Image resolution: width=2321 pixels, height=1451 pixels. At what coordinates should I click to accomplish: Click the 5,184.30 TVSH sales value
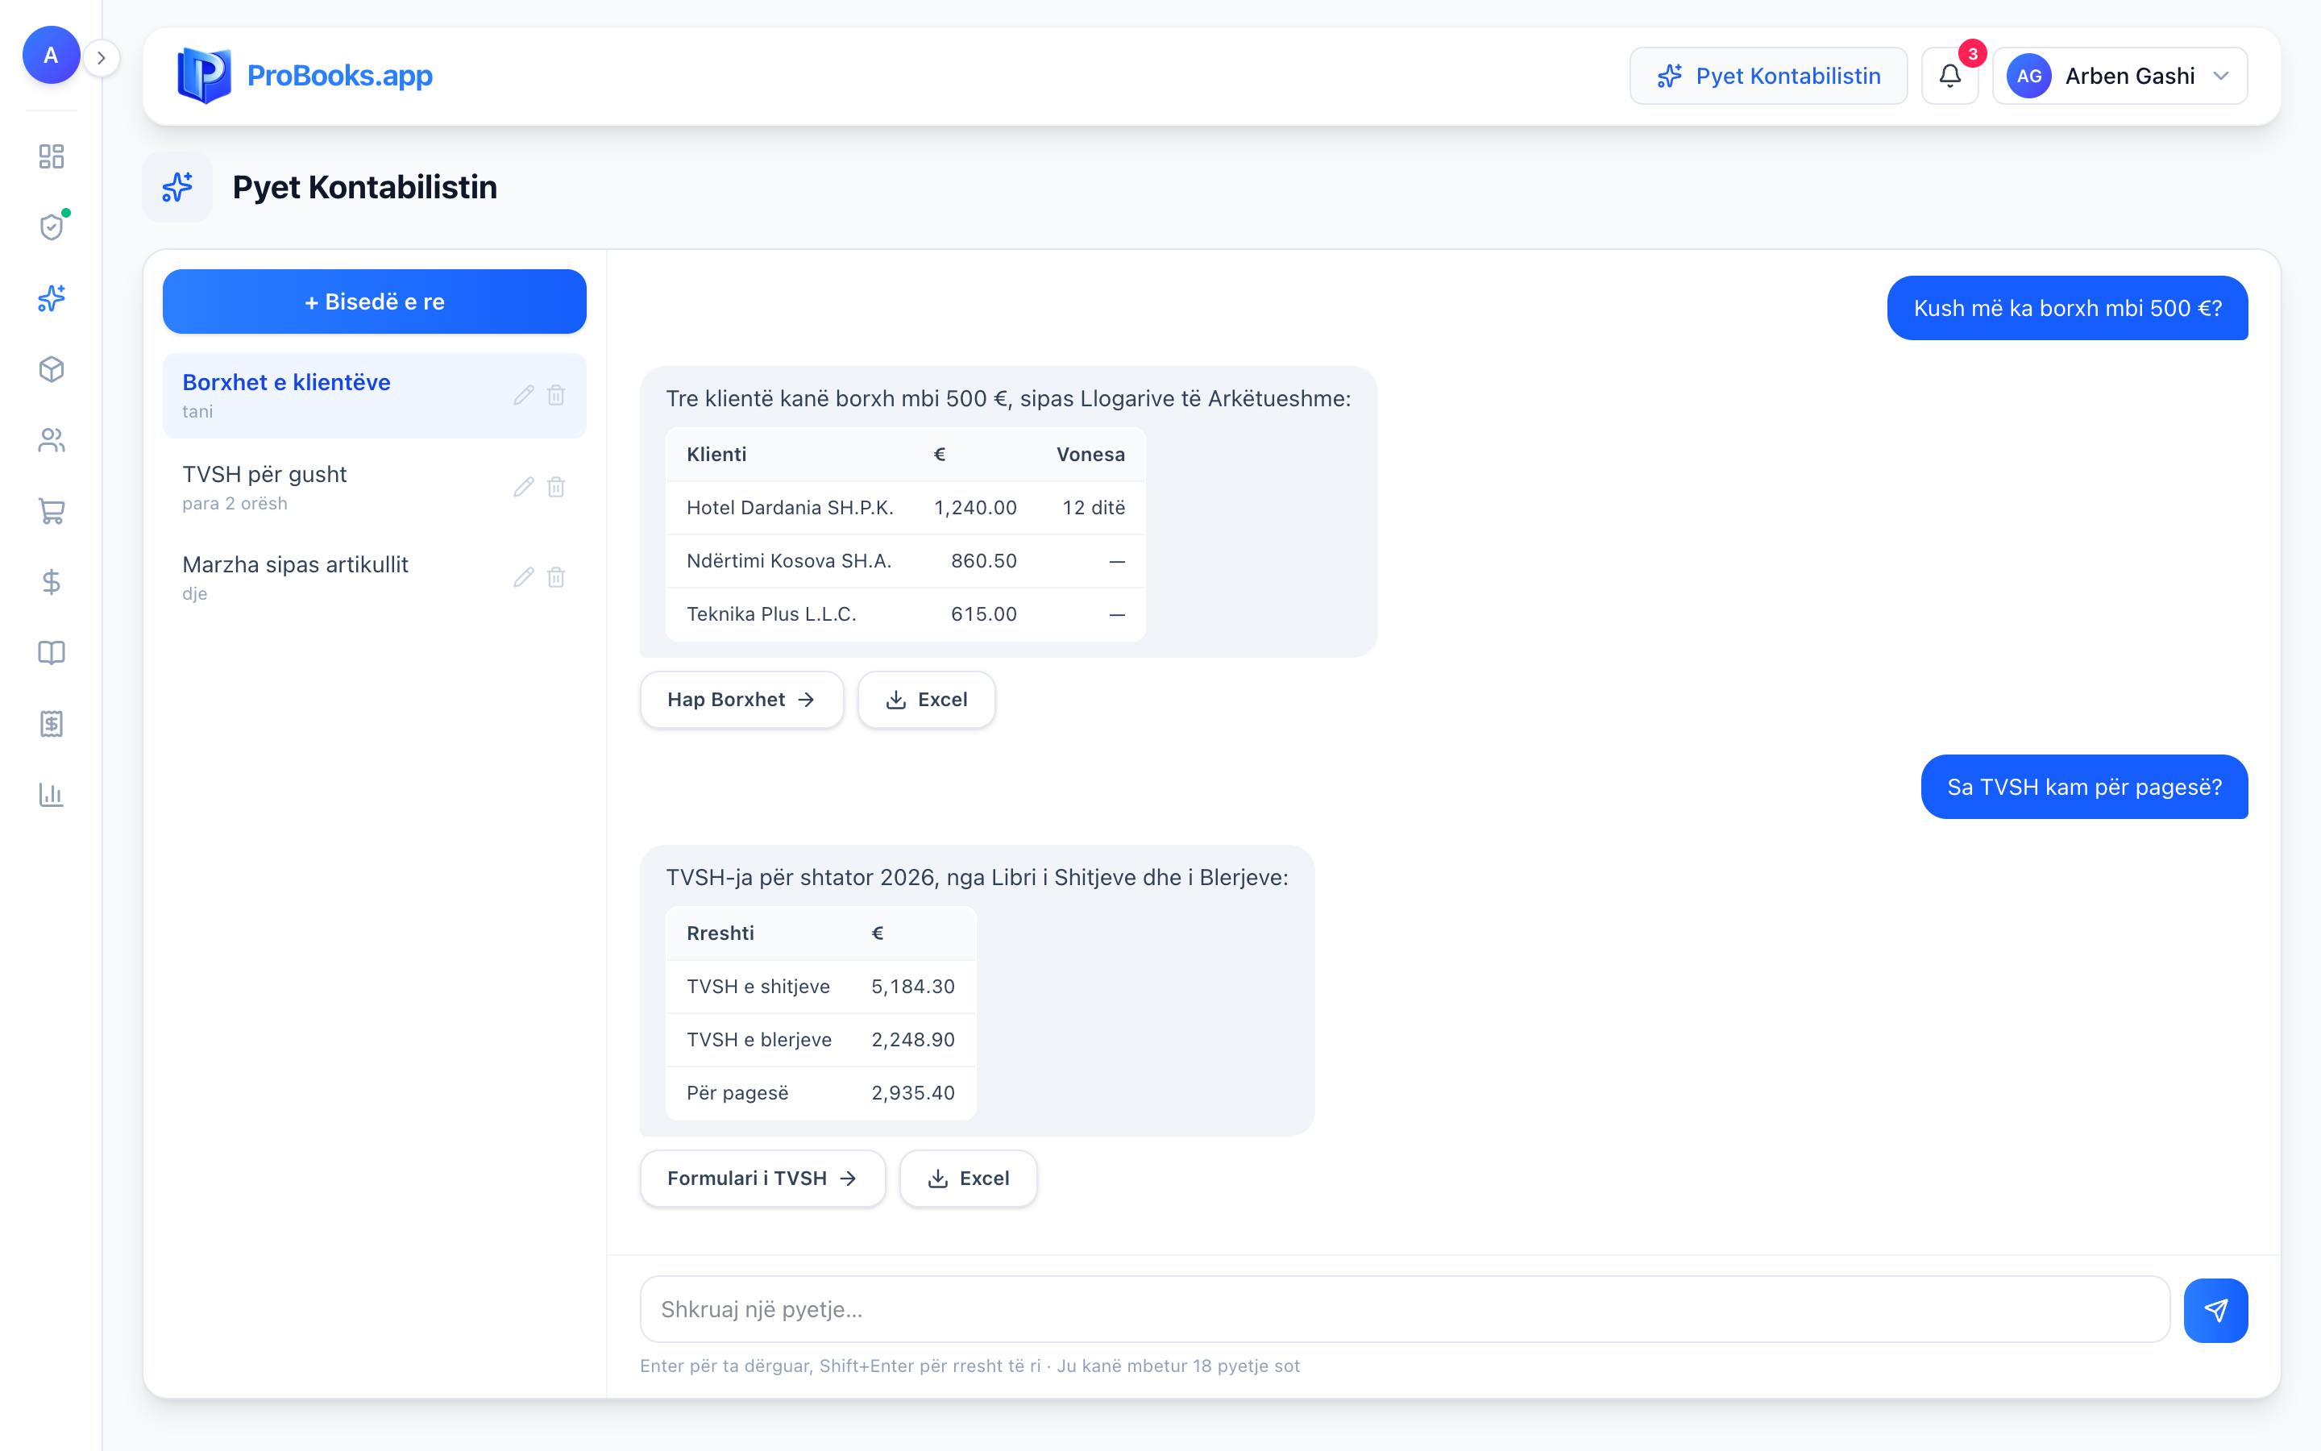(x=913, y=987)
